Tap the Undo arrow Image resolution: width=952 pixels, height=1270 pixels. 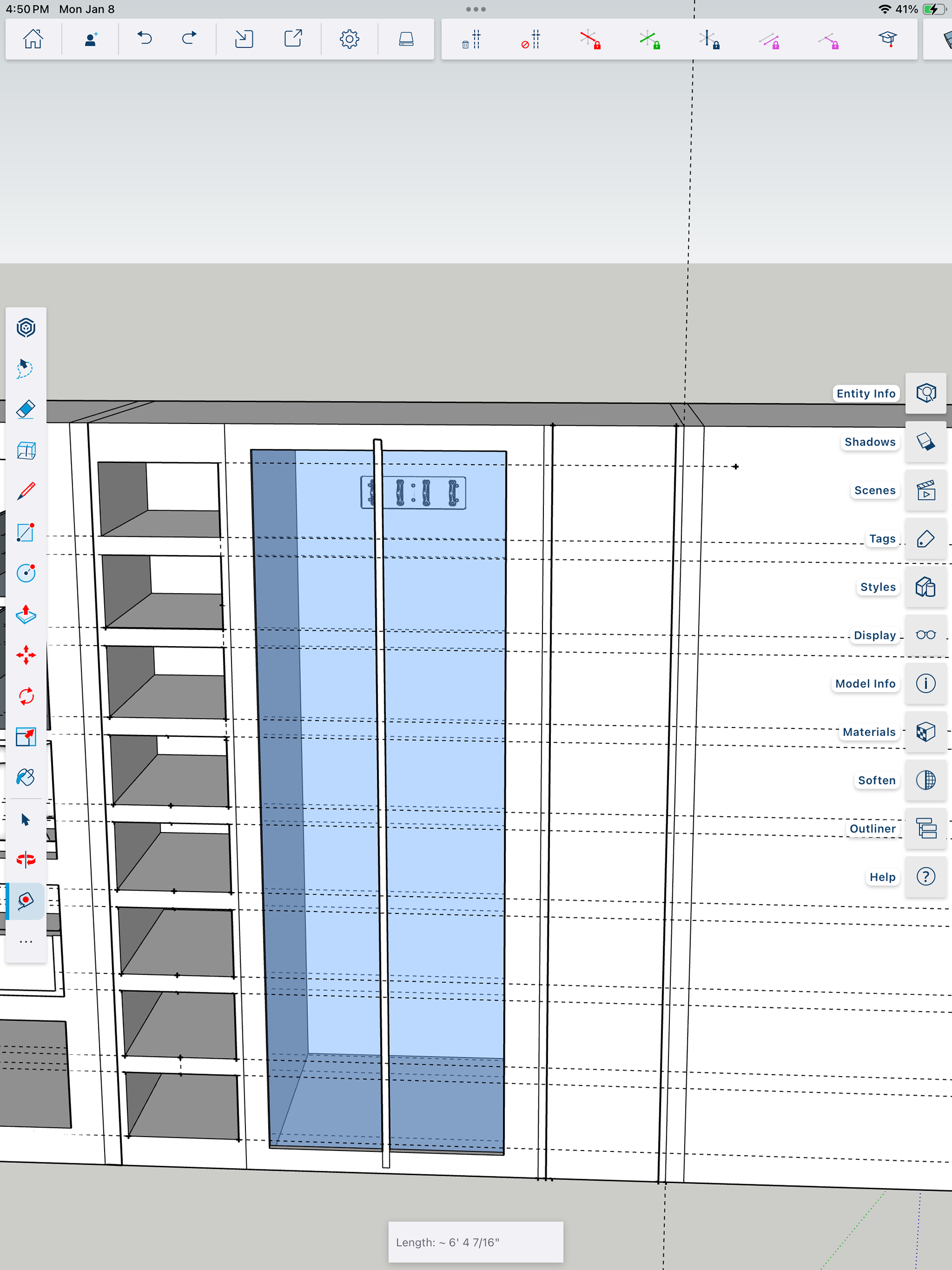pos(145,39)
